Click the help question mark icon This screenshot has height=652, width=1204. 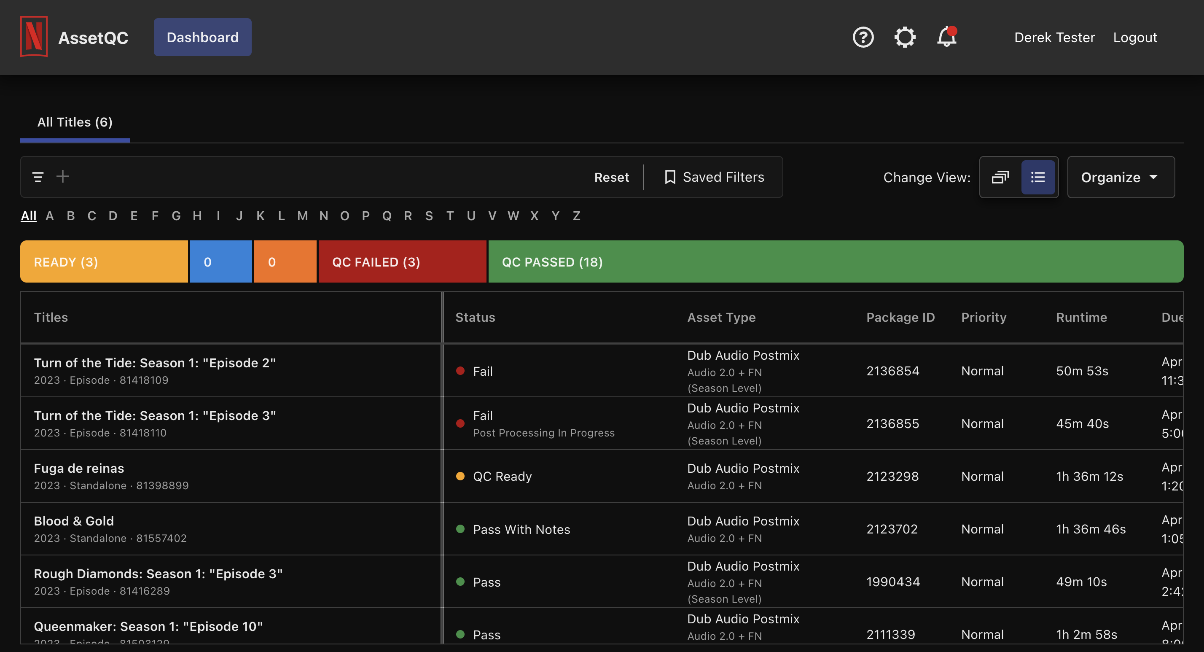[863, 37]
